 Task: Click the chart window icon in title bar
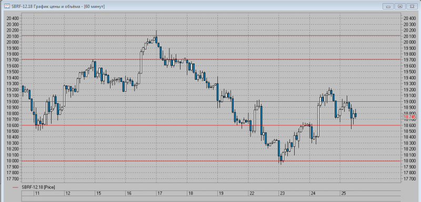(x=8, y=6)
